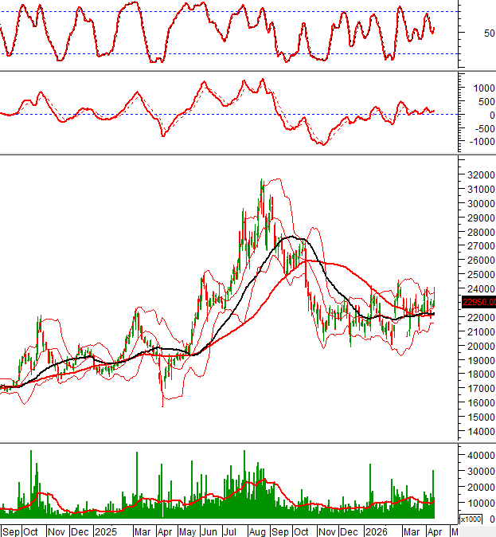Click the 500 label on the MACD axis
496x537 pixels.
pos(486,101)
